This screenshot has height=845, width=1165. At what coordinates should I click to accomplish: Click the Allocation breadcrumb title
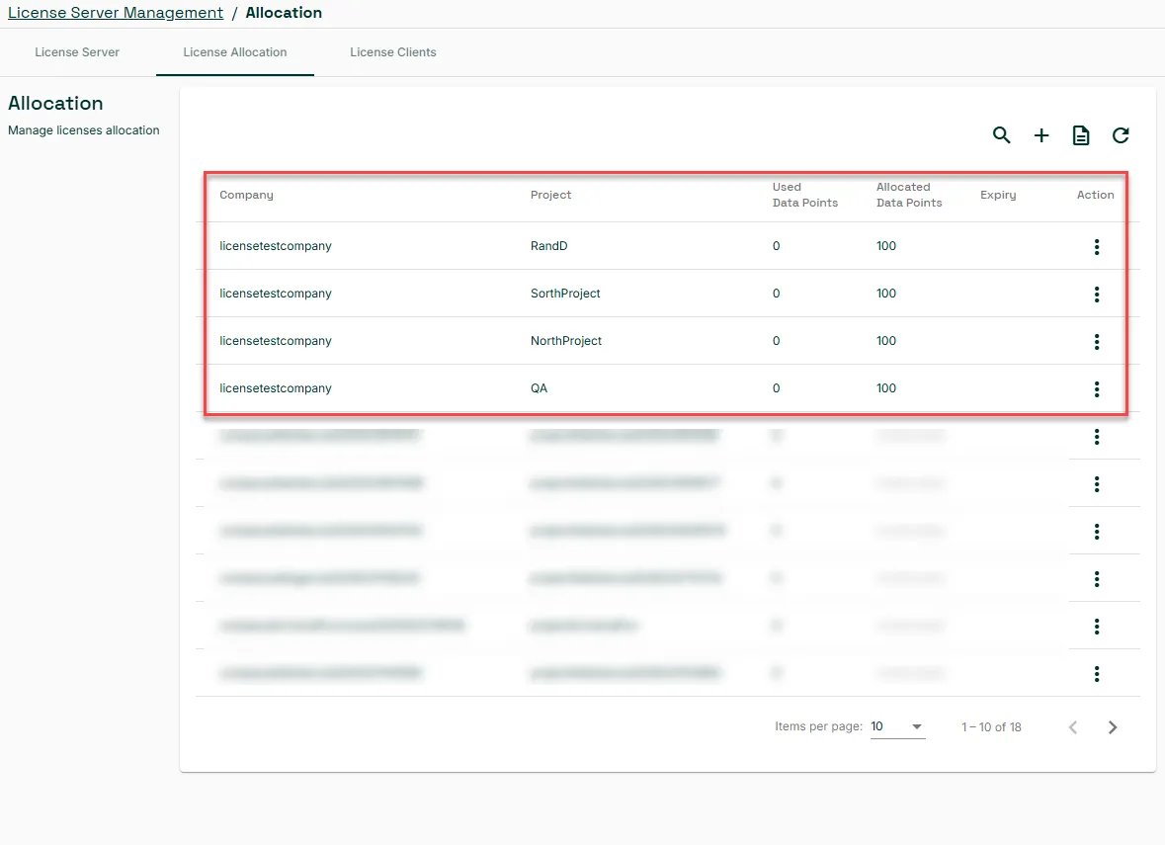pyautogui.click(x=284, y=13)
